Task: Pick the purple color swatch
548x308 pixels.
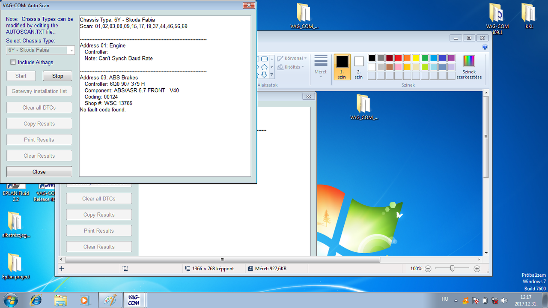Action: coord(451,58)
